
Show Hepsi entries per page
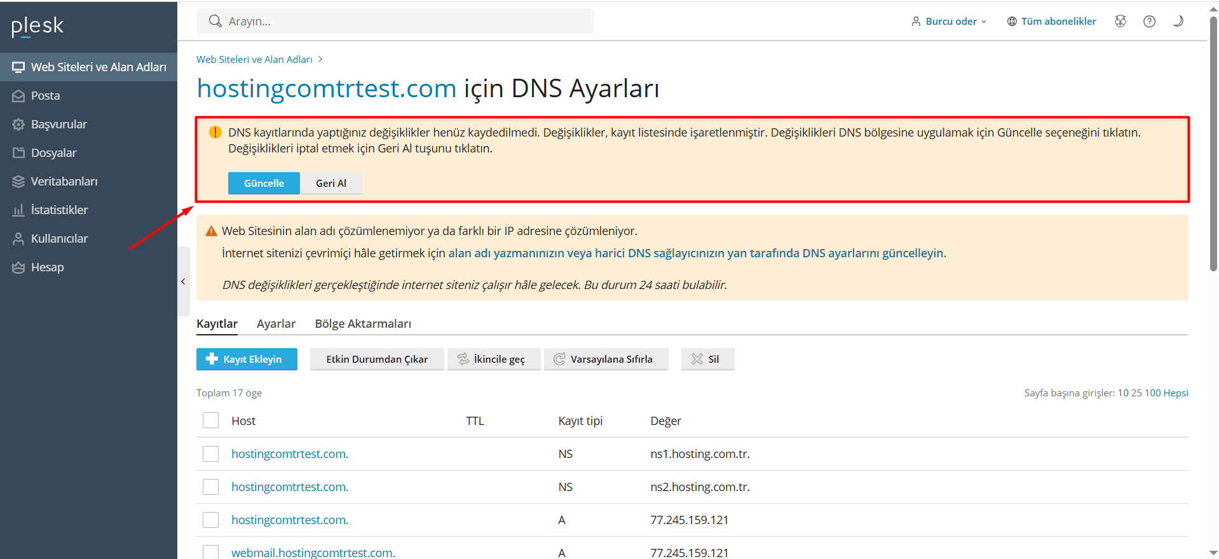(1176, 393)
